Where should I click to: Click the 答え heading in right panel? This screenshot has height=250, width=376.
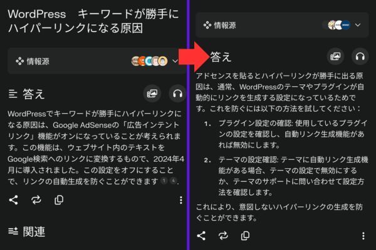(x=221, y=57)
